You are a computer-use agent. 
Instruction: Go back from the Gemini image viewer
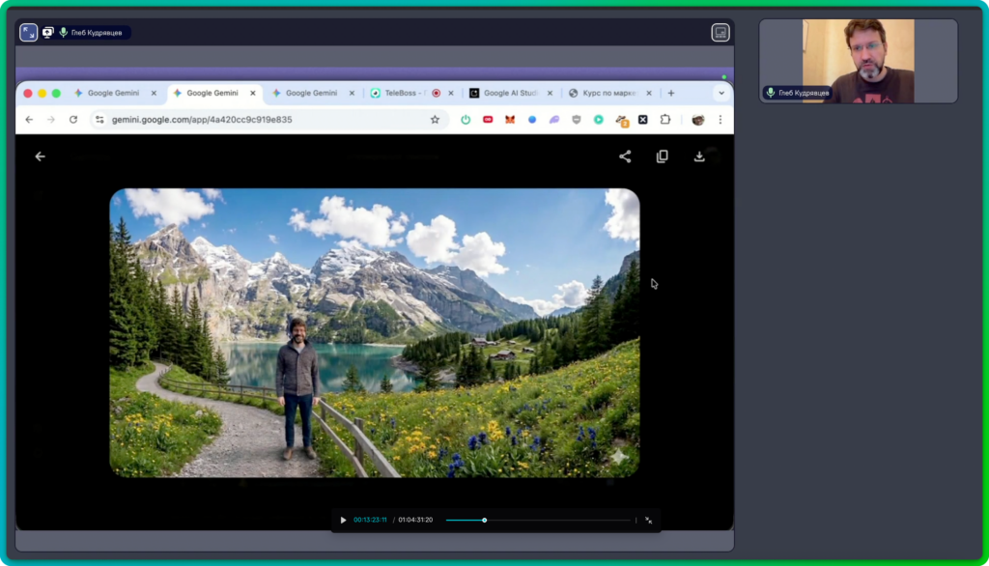coord(40,156)
